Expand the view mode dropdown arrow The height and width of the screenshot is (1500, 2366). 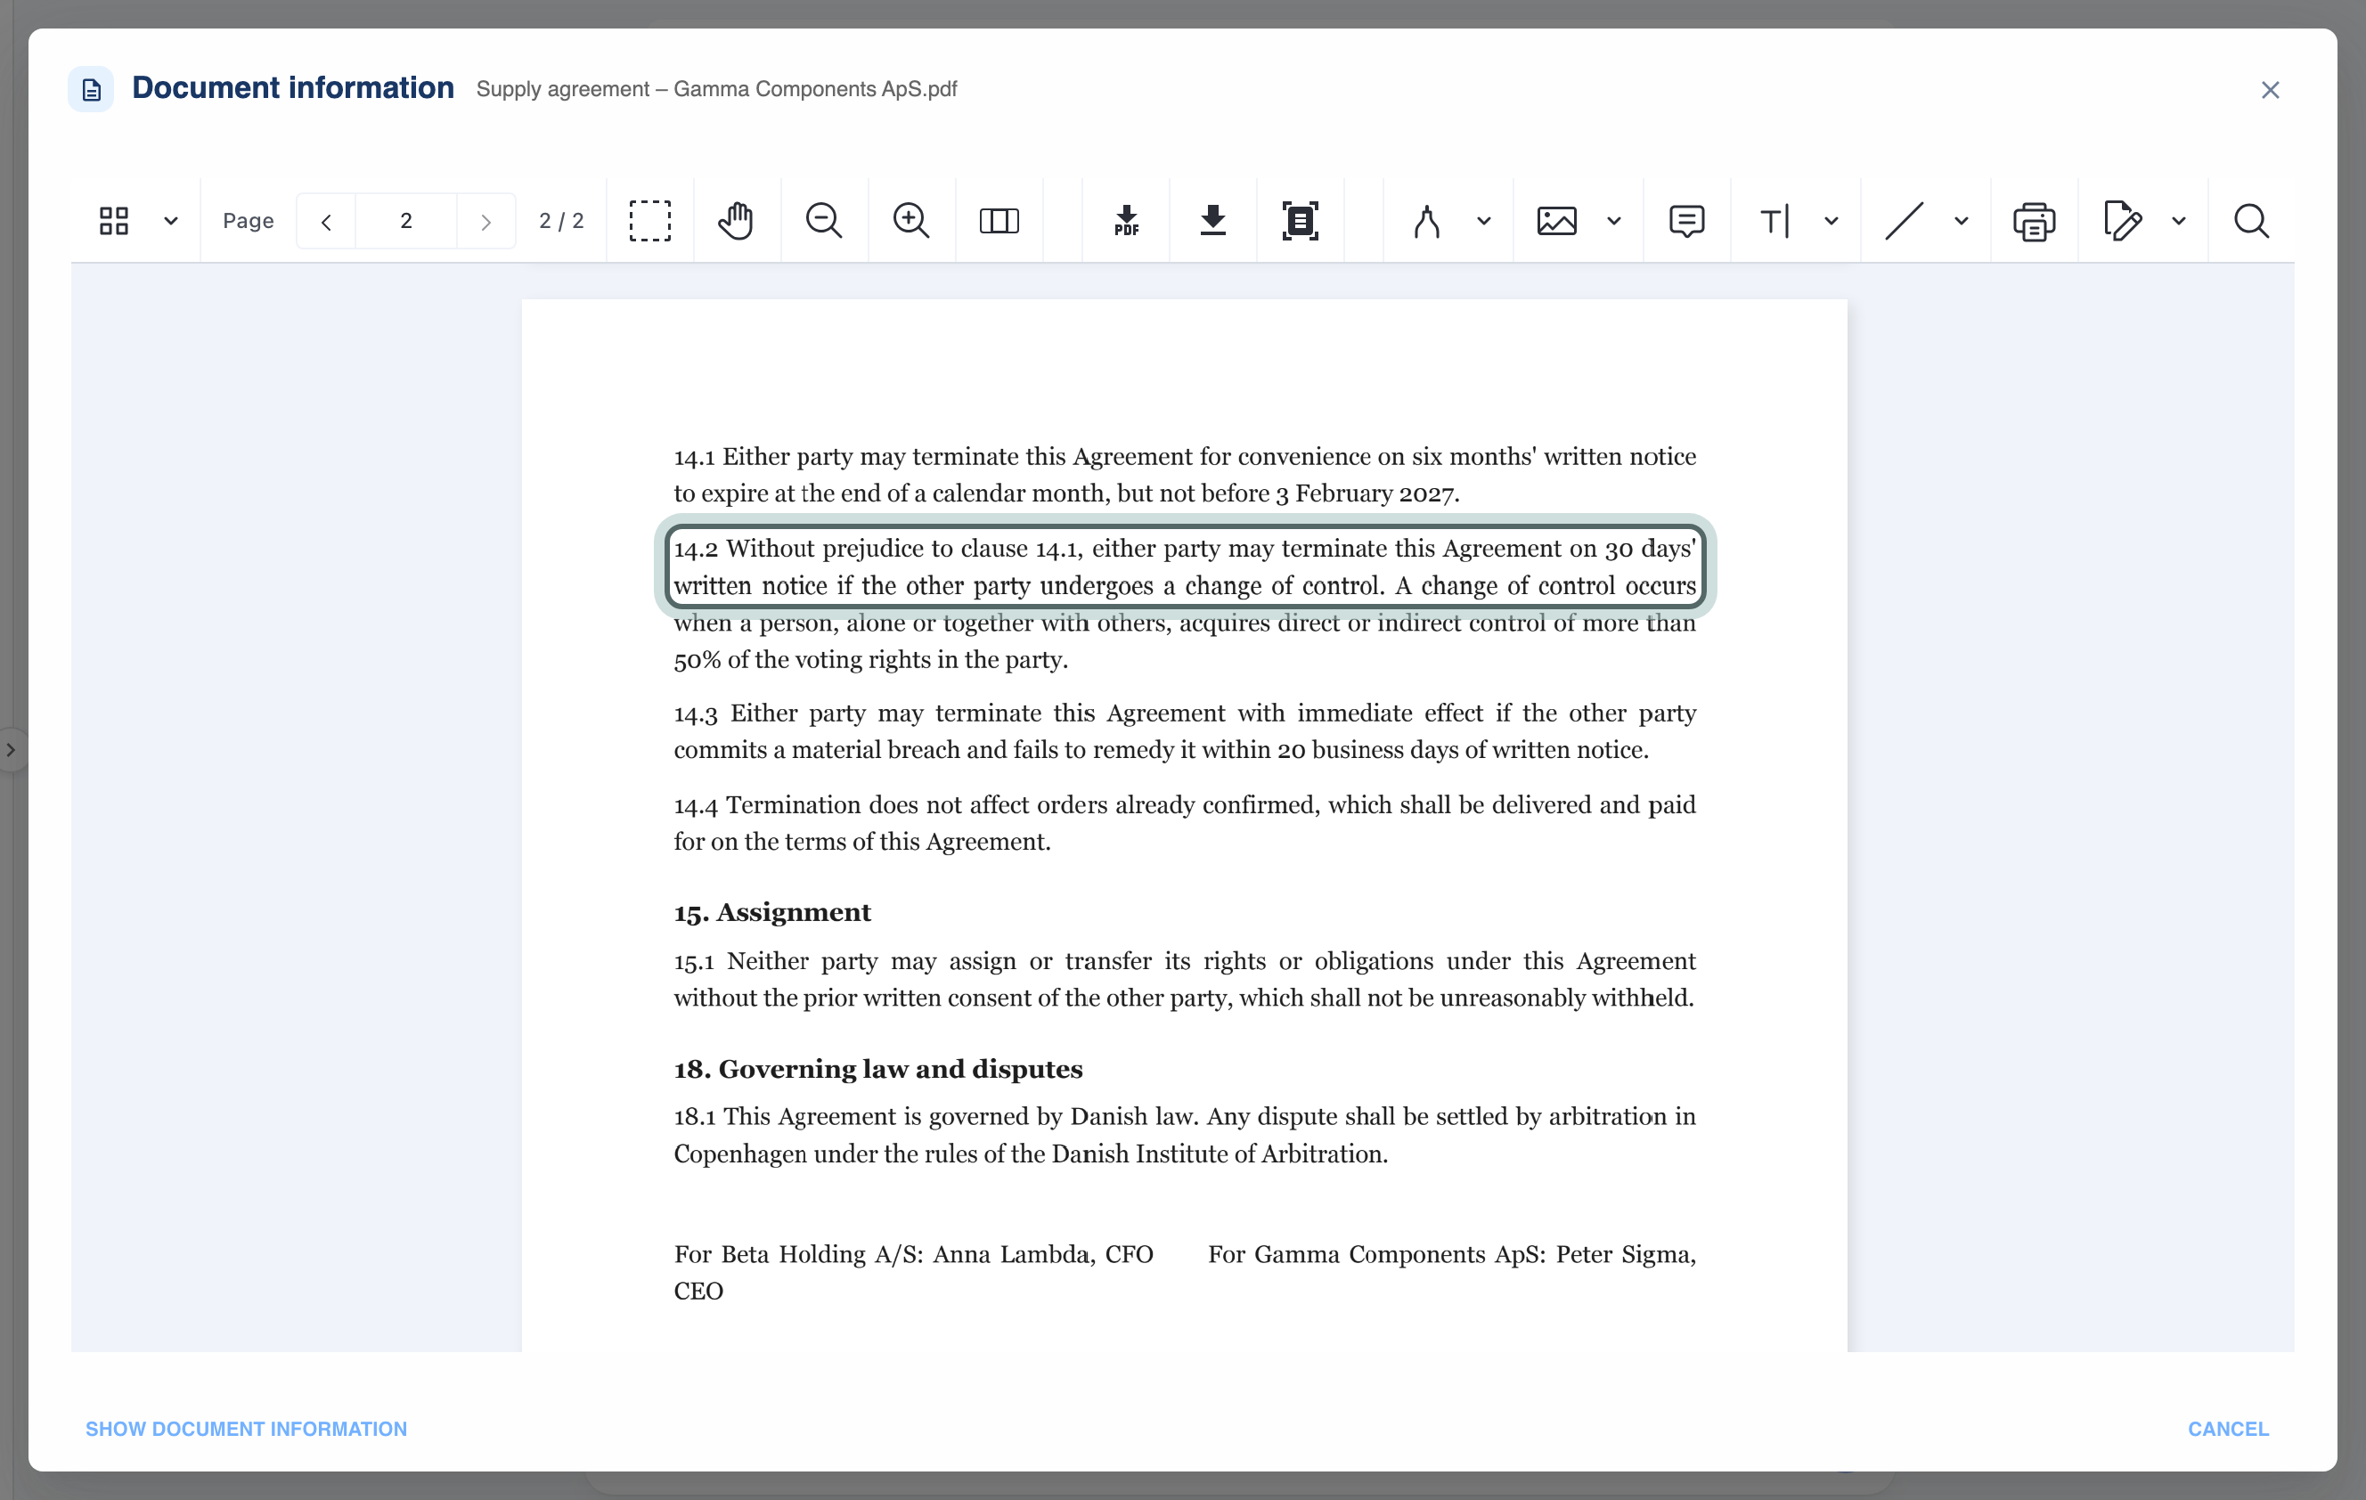tap(171, 221)
